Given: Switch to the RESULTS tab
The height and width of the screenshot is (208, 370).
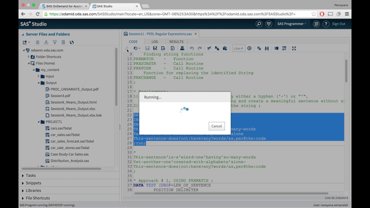Looking at the screenshot, I should (176, 42).
